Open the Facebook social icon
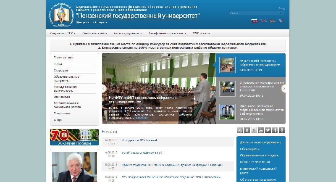The height and width of the screenshot is (182, 336). pyautogui.click(x=275, y=130)
